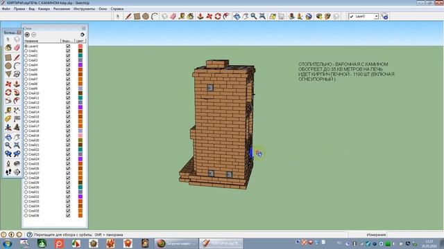
Task: Open the Файл menu
Action: point(6,9)
